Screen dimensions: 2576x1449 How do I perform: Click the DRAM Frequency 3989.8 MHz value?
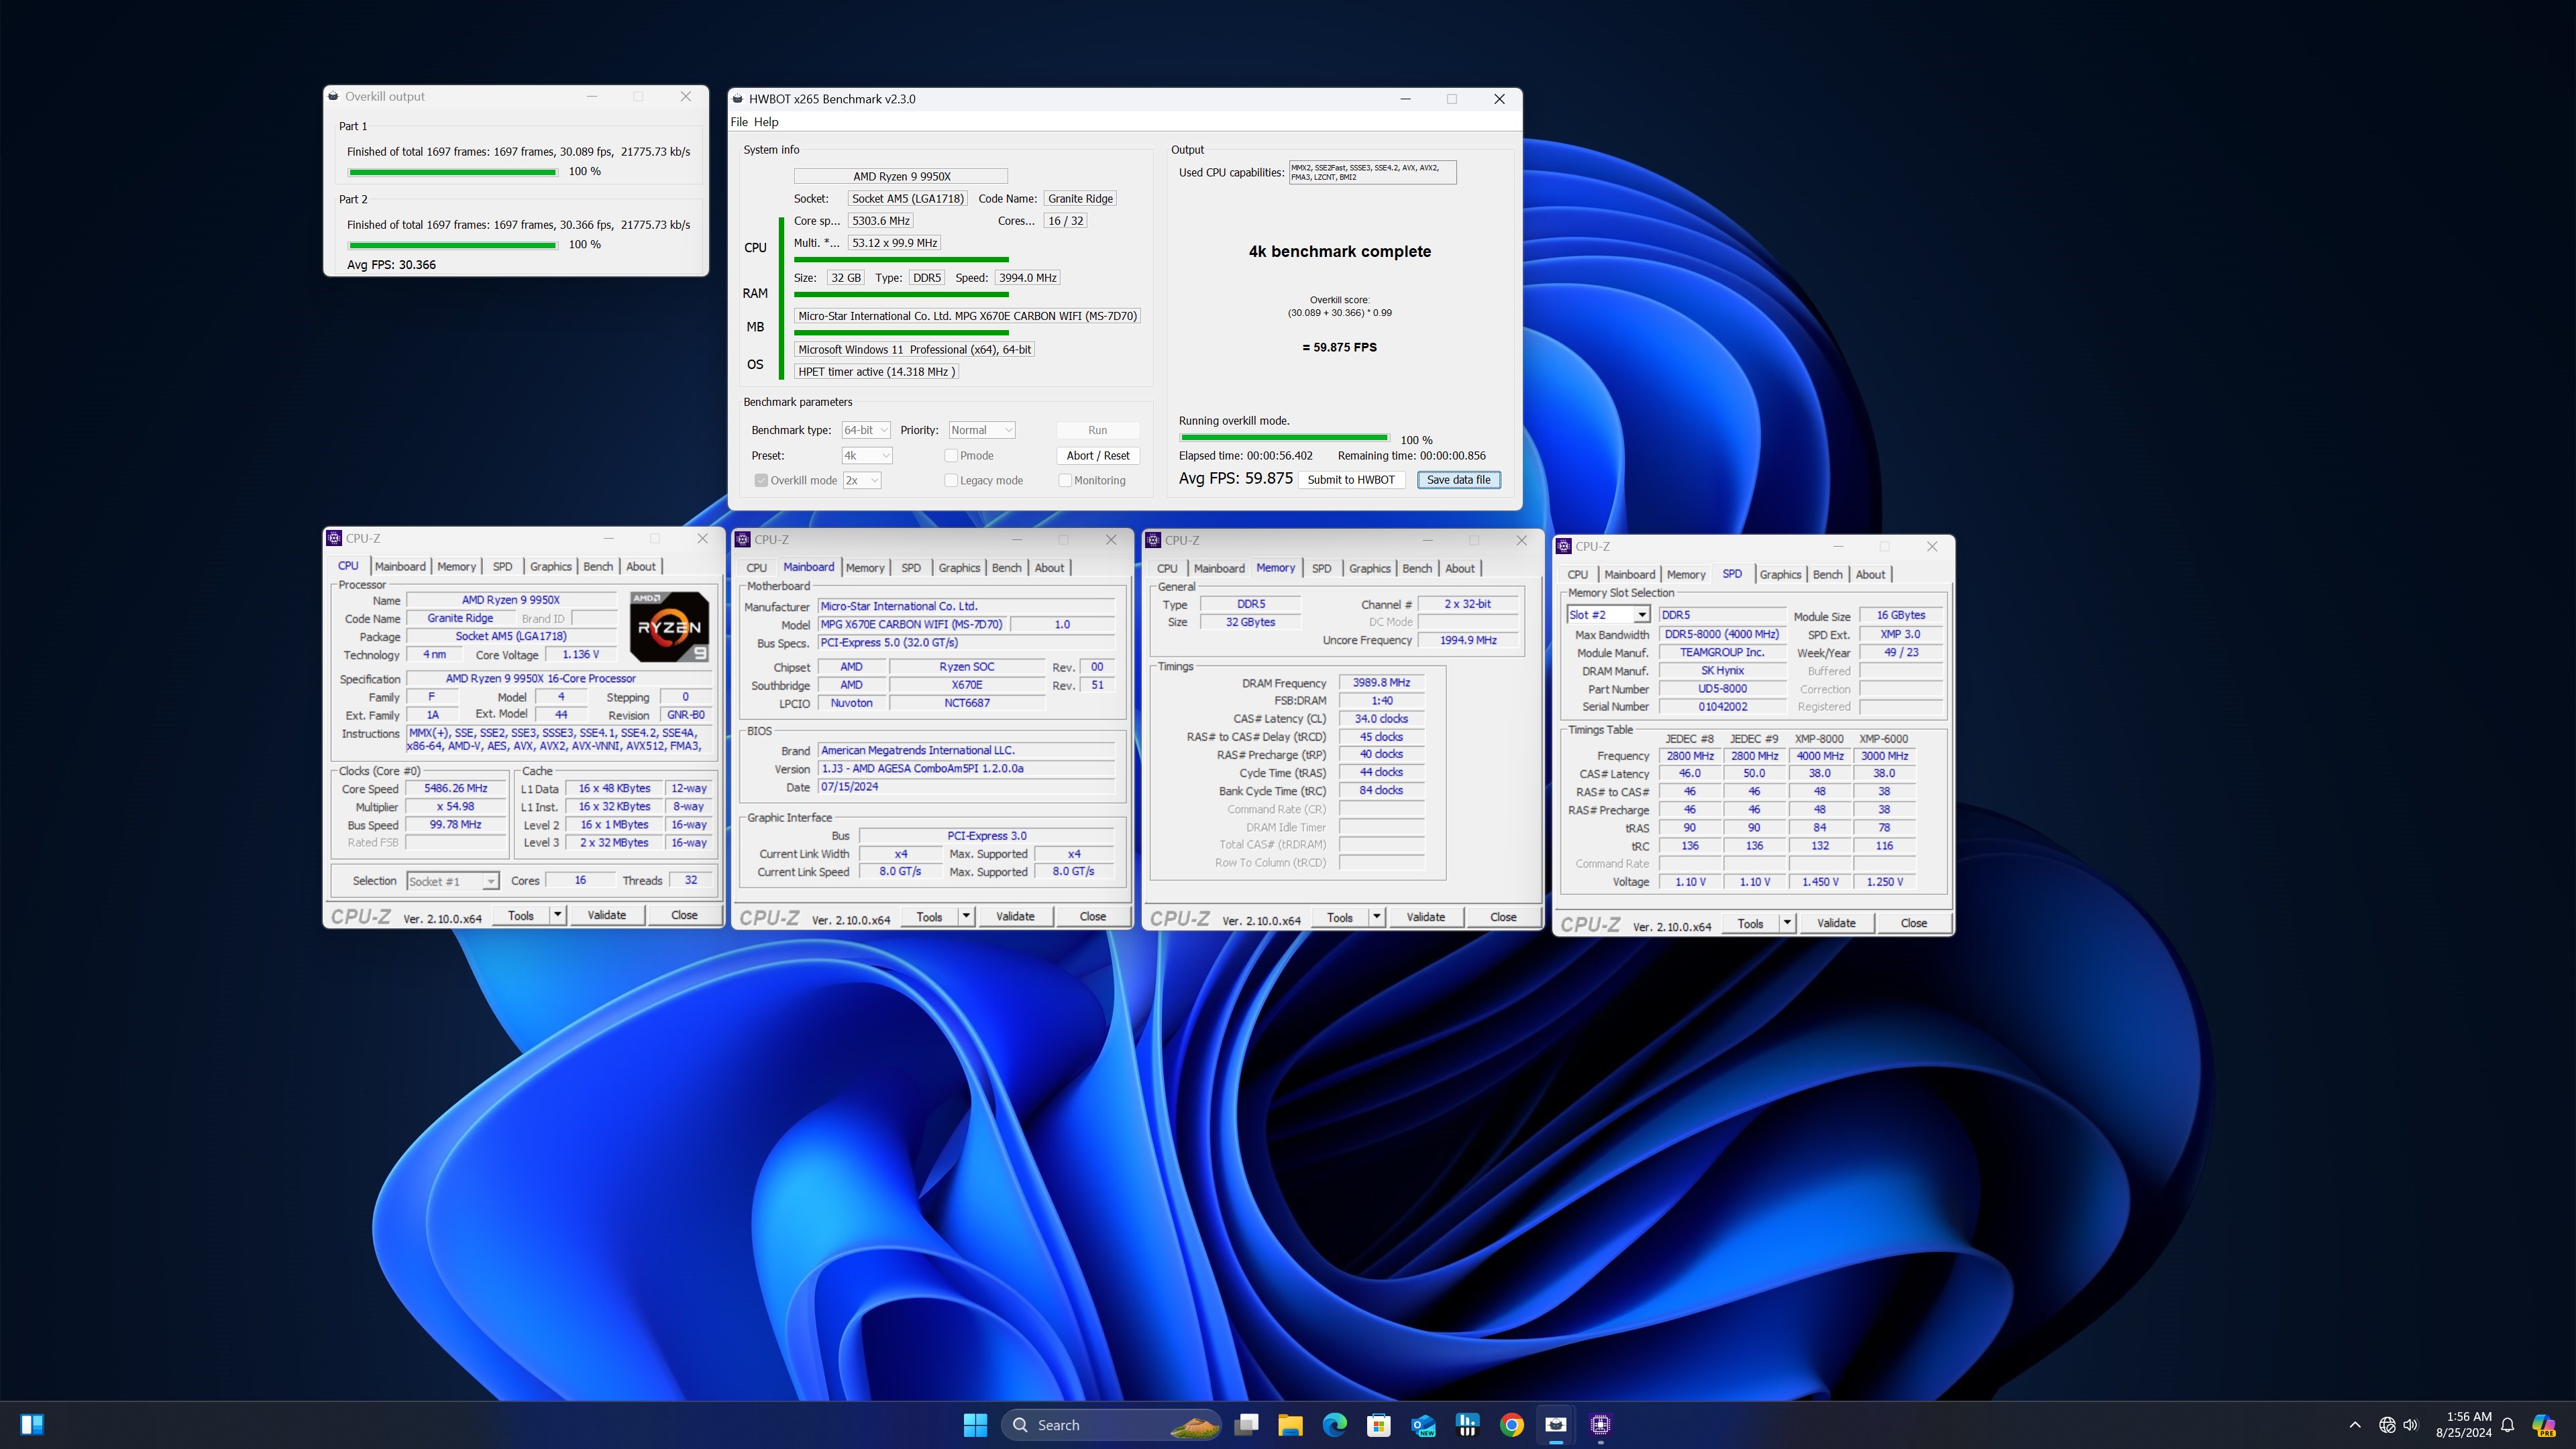tap(1381, 683)
